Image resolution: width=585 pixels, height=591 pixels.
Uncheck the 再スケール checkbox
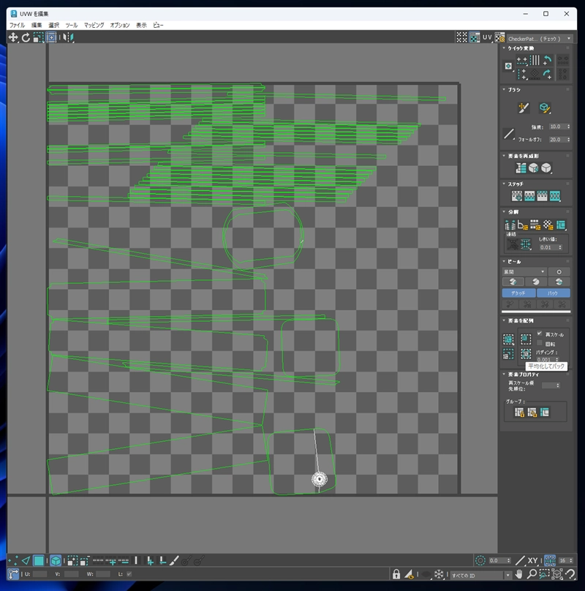coord(540,334)
